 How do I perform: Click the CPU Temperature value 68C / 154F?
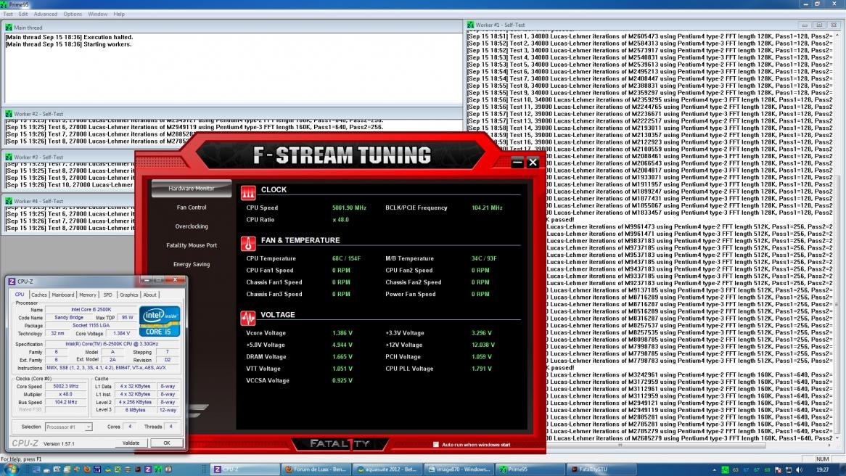(x=346, y=258)
